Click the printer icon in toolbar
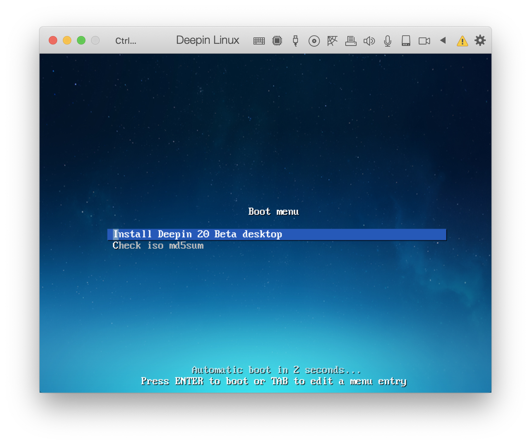The width and height of the screenshot is (531, 445). click(x=351, y=41)
